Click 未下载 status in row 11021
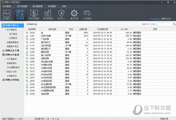Viewport: 176px width, 120px height. click(68, 36)
